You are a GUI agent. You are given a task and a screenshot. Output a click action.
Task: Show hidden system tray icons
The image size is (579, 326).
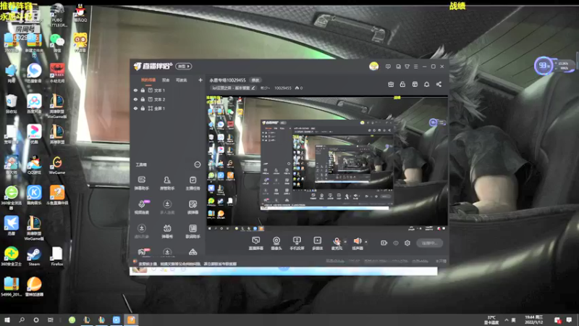tap(506, 320)
